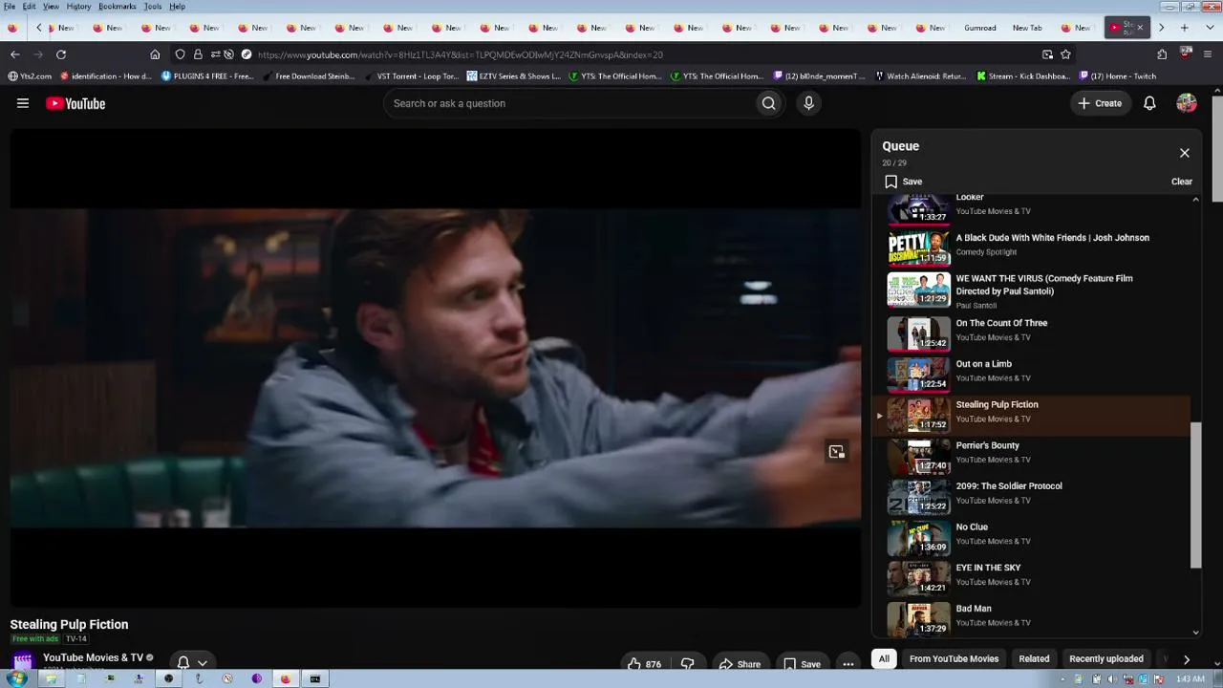Click the search magnifier button
1223x688 pixels.
(768, 103)
